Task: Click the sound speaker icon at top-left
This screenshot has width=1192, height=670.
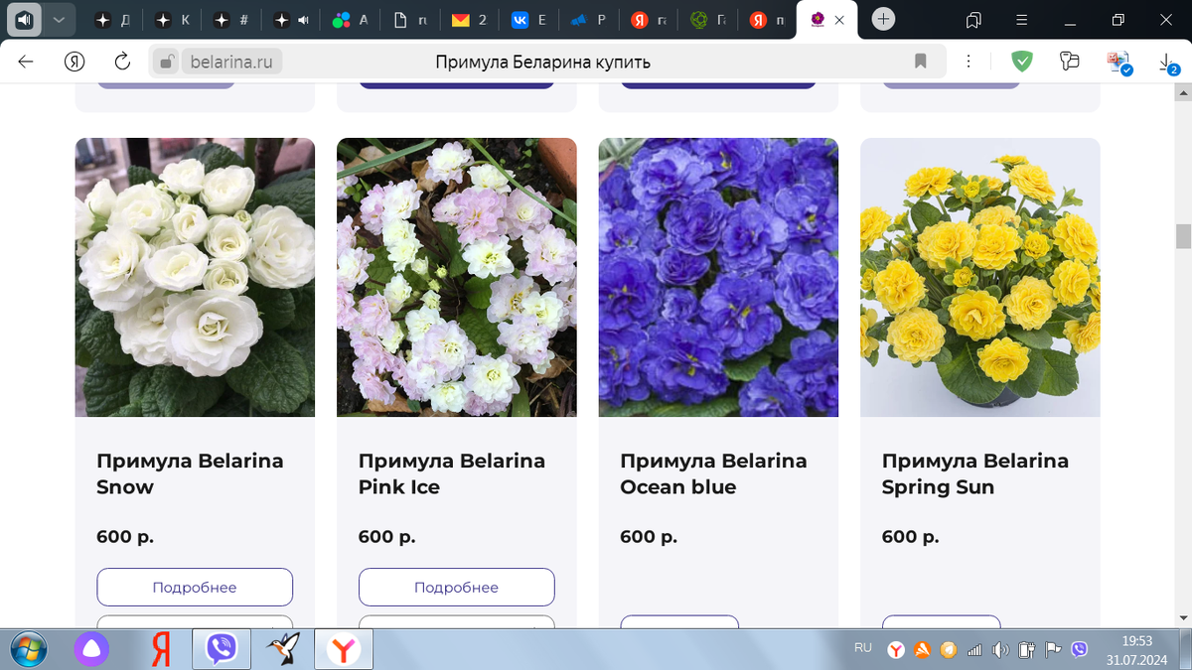Action: (x=24, y=20)
